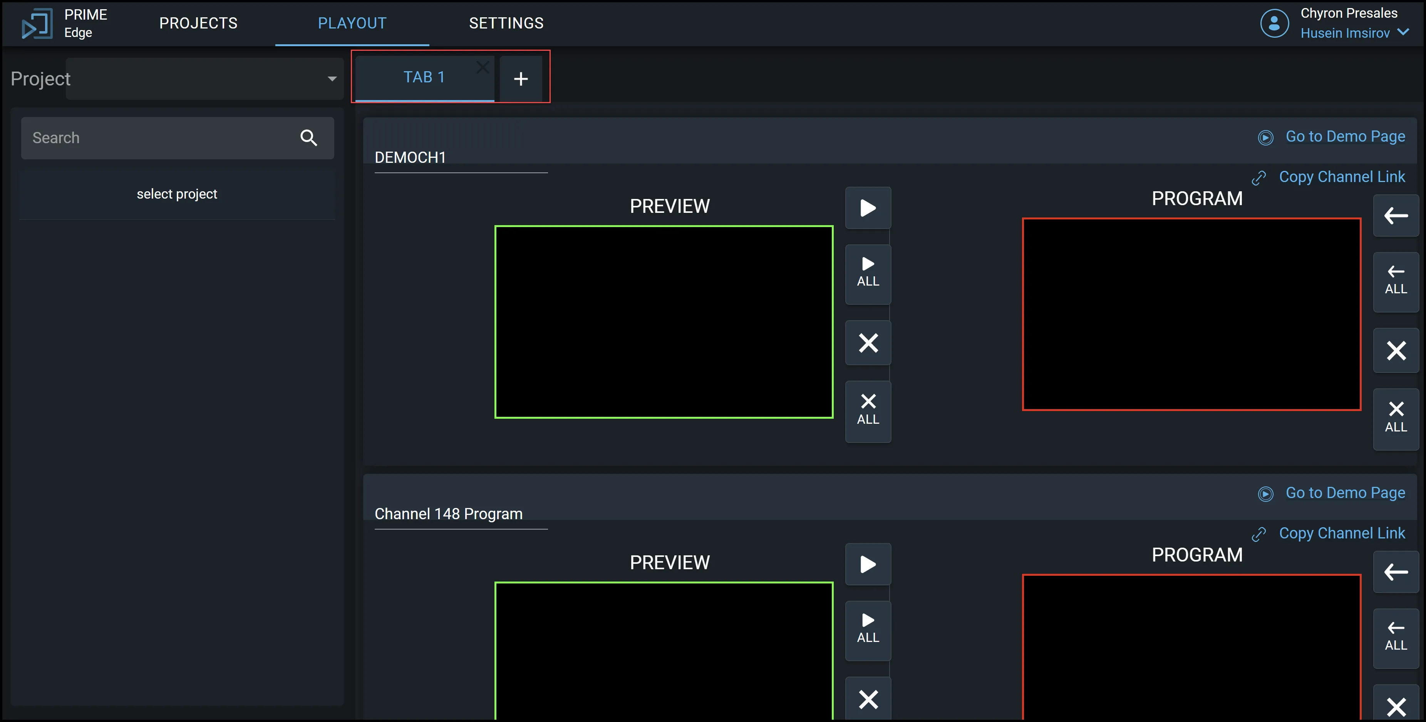Play the Channel 148 Program preview
Screen dimensions: 1426x722
868,564
